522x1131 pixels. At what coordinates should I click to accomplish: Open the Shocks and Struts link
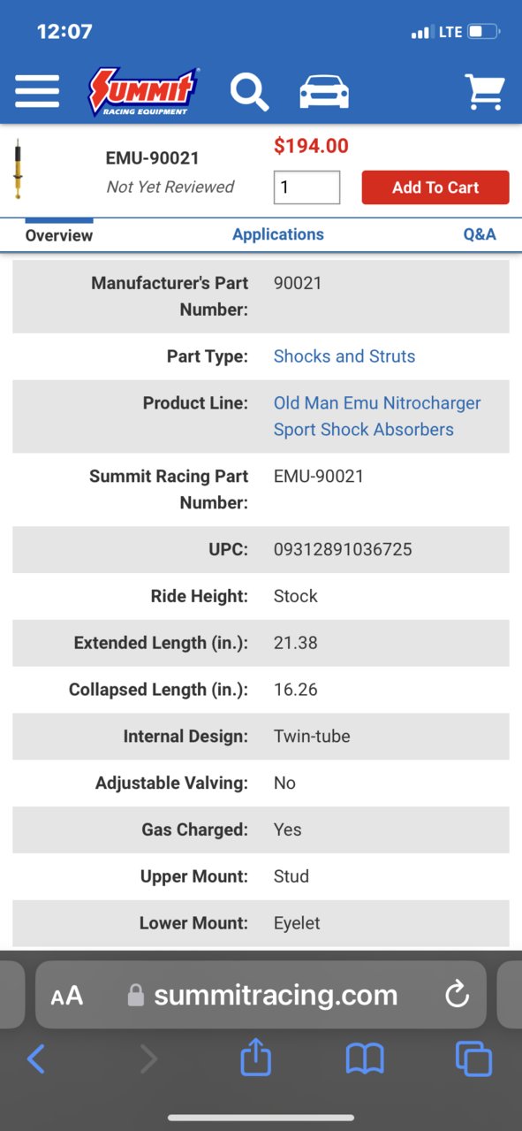(344, 356)
